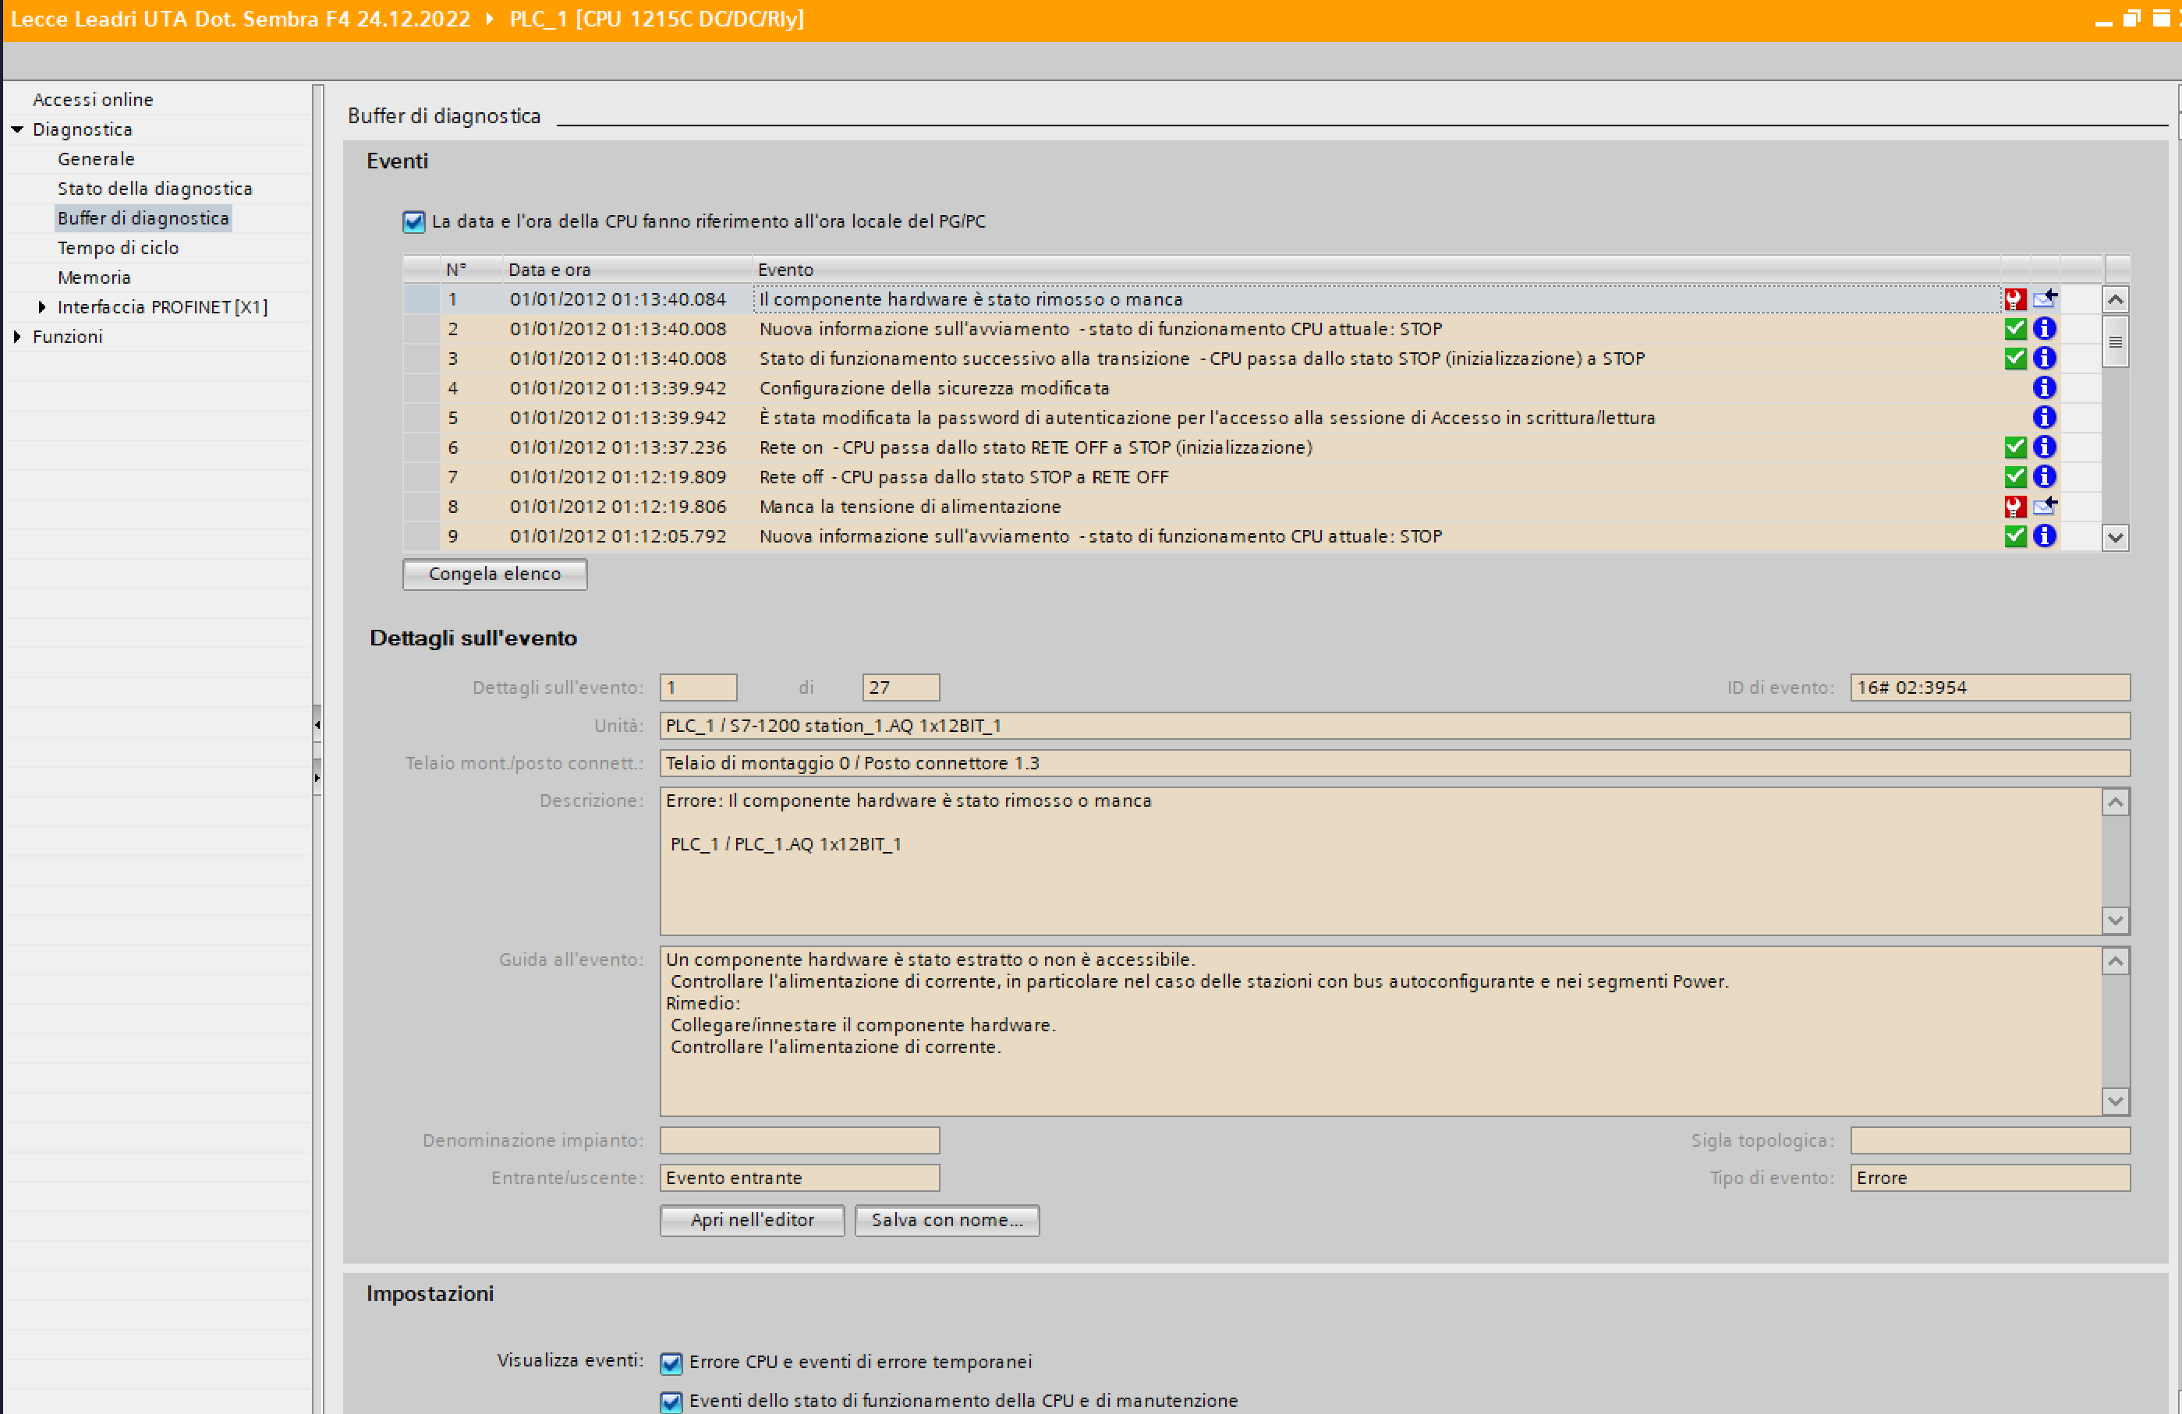Click Entrante/uscente field Evento entrante
Screen dimensions: 2182x1414
pyautogui.click(x=799, y=1178)
